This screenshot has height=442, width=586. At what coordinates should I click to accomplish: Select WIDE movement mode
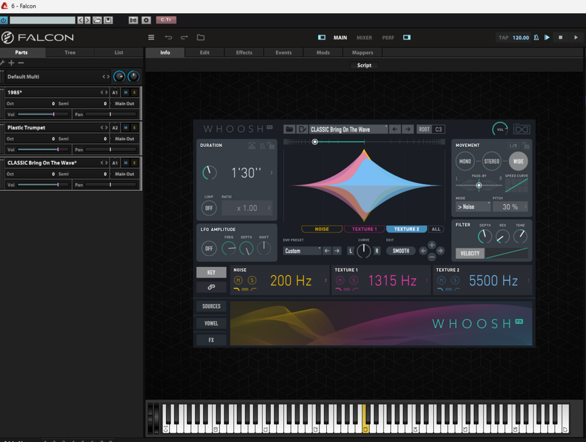[x=518, y=161]
